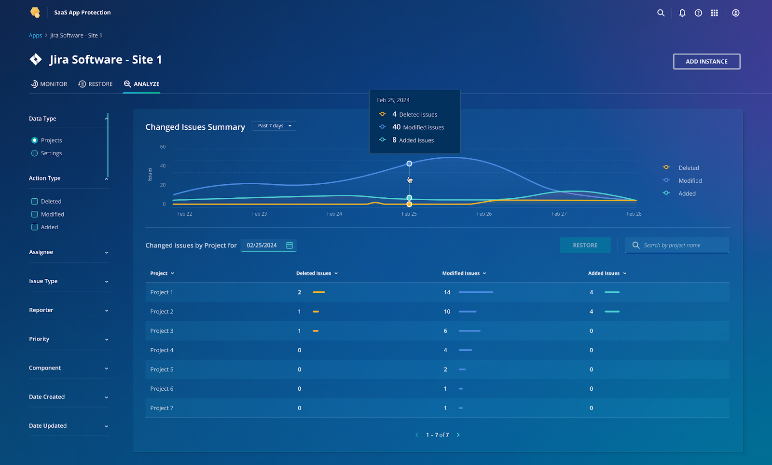Click the SaaS App Protection hexagon logo

tap(35, 13)
